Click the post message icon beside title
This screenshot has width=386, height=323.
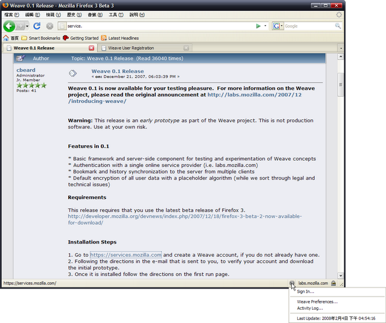[72, 73]
